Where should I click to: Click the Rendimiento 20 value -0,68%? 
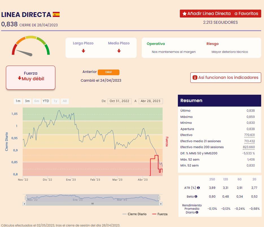(x=254, y=209)
